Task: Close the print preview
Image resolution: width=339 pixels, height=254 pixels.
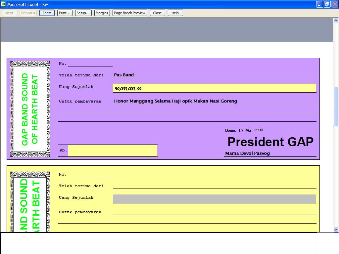Action: click(x=157, y=13)
